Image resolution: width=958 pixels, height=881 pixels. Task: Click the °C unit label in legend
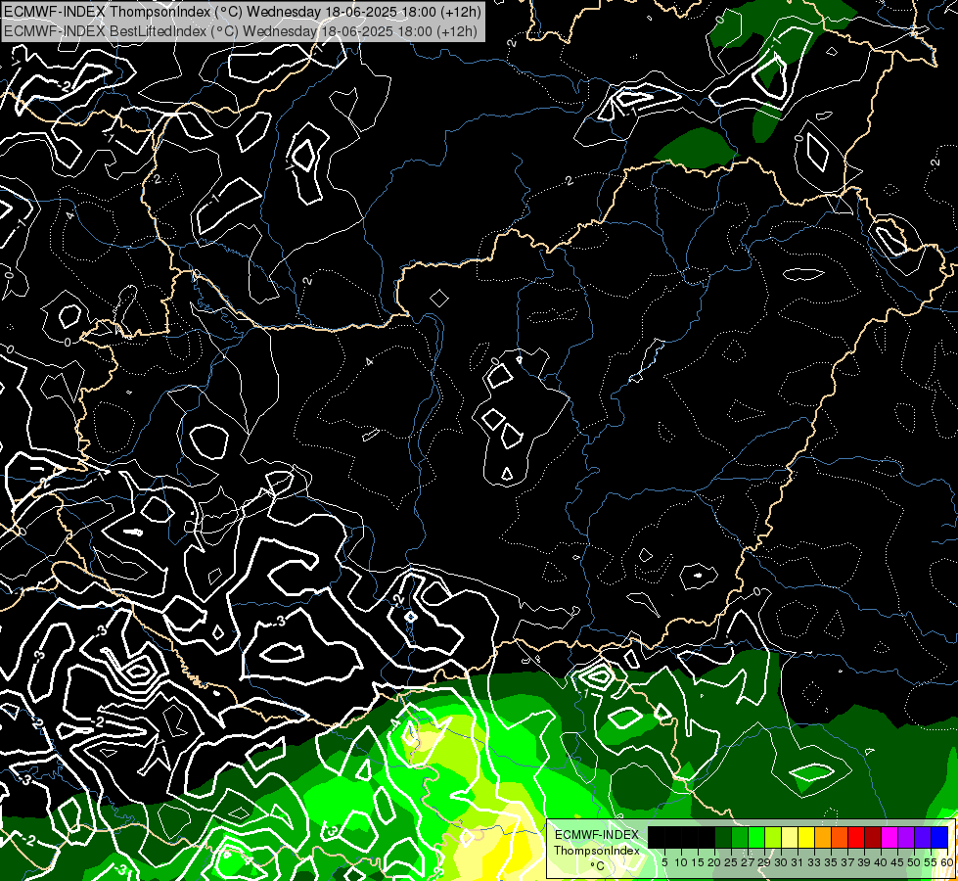click(x=598, y=865)
